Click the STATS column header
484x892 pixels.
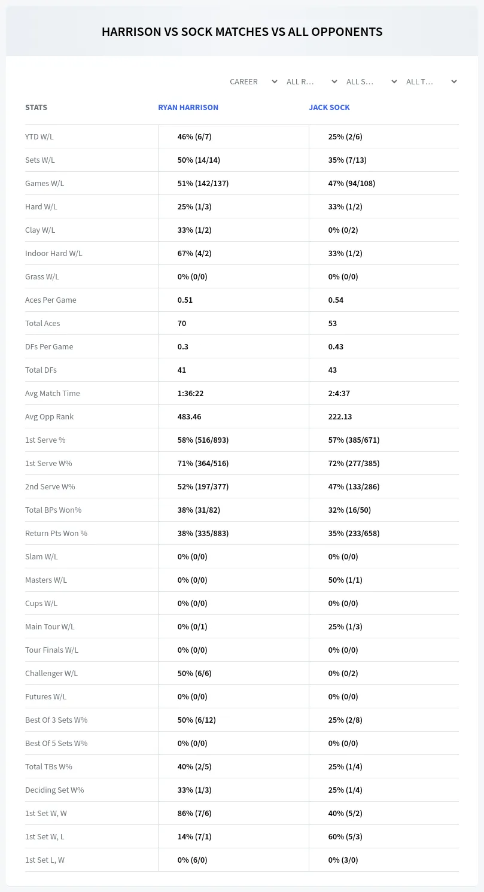[36, 108]
